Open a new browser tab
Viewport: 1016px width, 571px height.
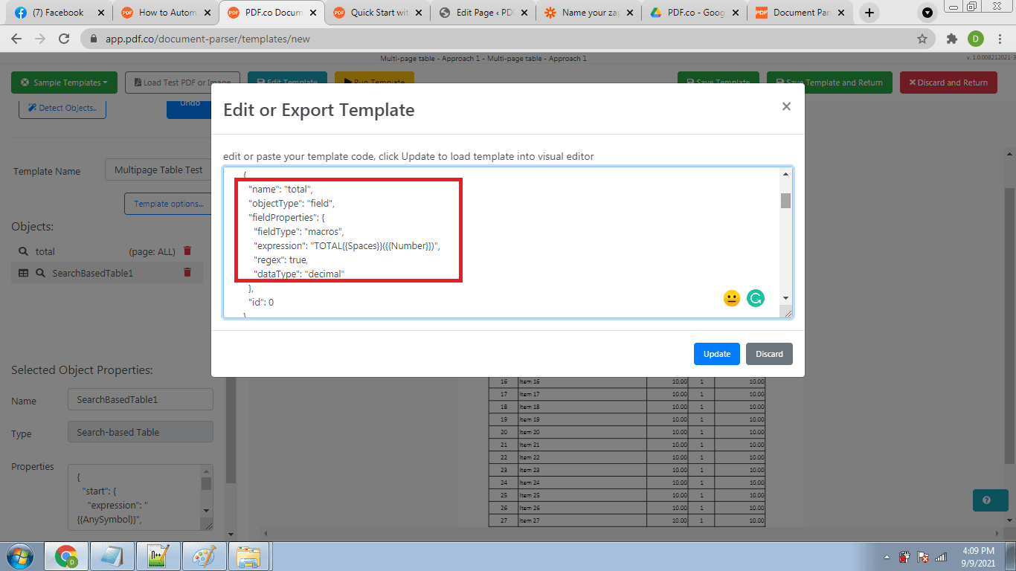[869, 13]
